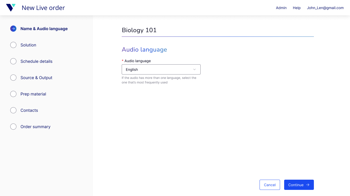This screenshot has height=196, width=350.
Task: Select the Source & Output step circle
Action: [x=13, y=78]
